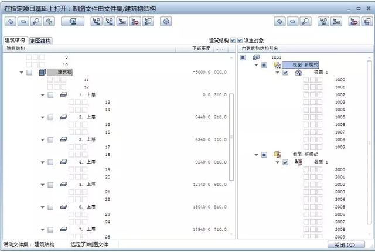375x252 pixels.
Task: Select the 视图 新模式 tree entry
Action: 301,65
